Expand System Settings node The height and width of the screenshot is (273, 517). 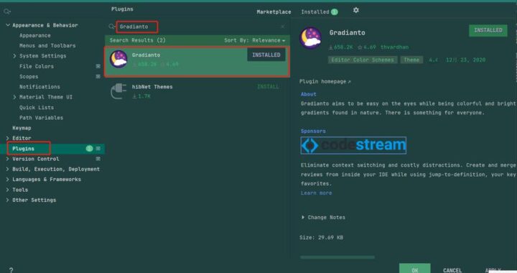tap(14, 56)
